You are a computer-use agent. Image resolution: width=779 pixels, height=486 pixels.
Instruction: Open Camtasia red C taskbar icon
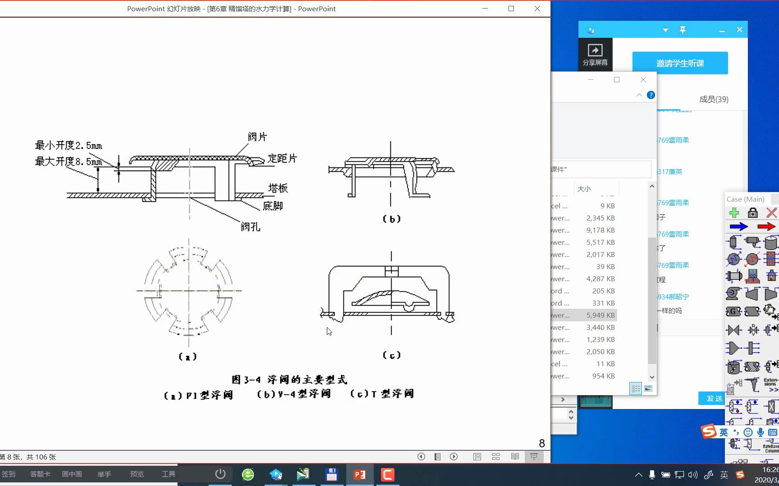coord(387,475)
